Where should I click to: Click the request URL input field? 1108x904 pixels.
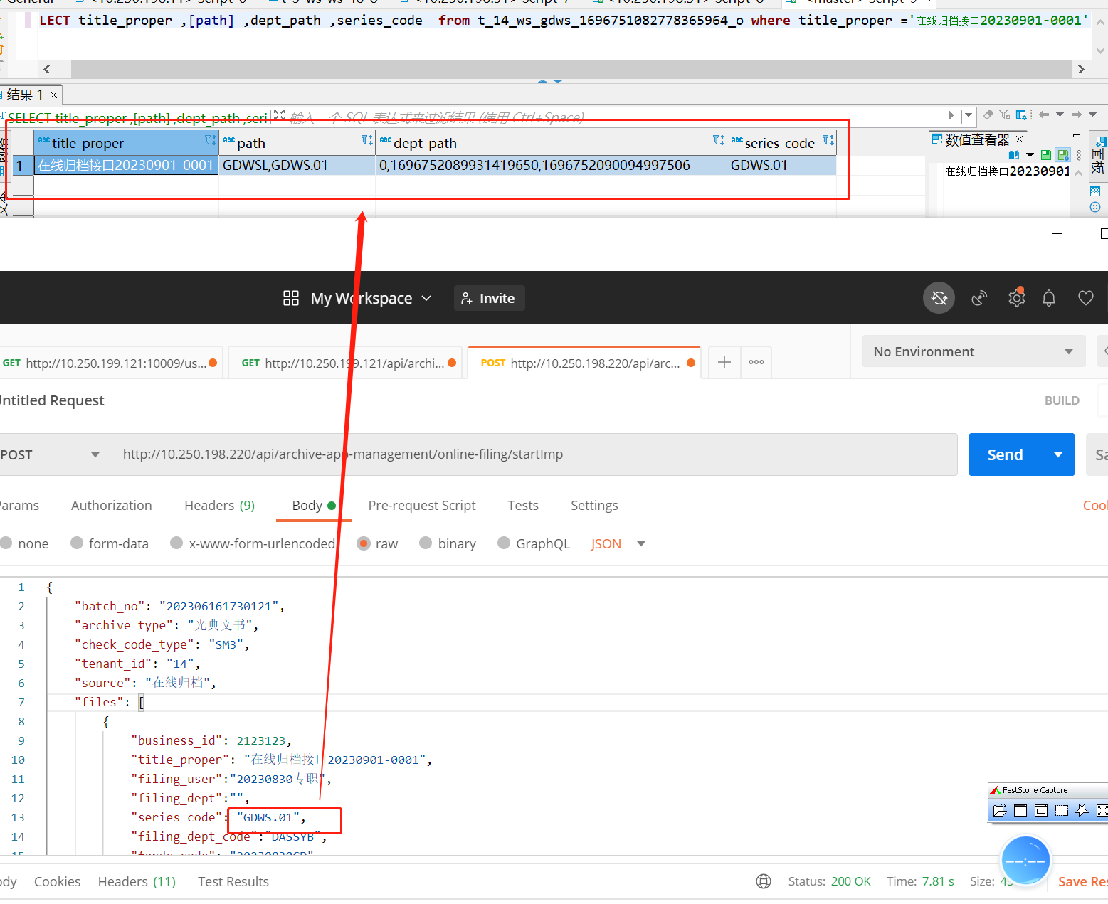(534, 454)
